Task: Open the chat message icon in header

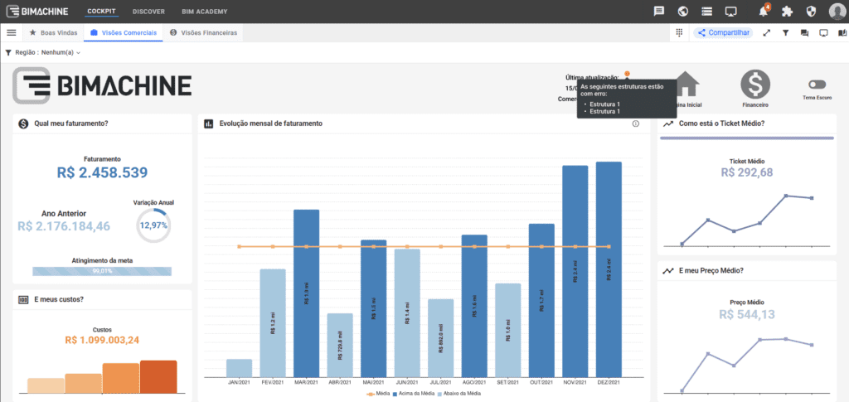Action: click(x=659, y=12)
